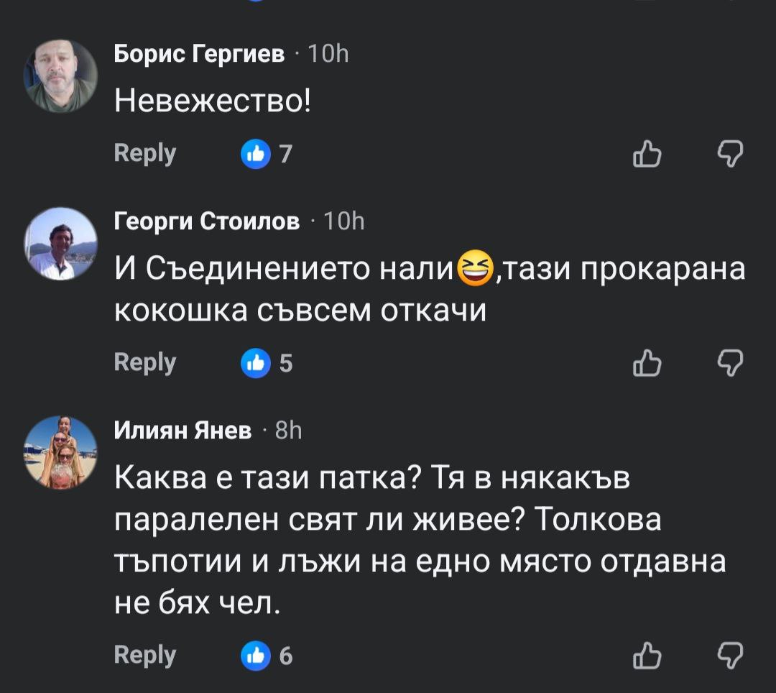Open the Георги Стоилов username link
The image size is (776, 693).
[x=208, y=222]
